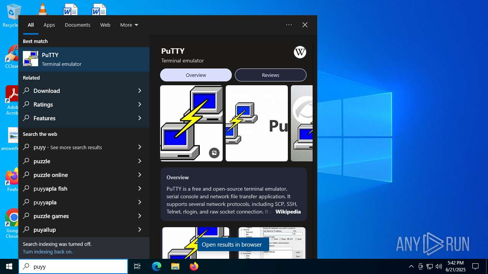Open Task View on taskbar
The height and width of the screenshot is (274, 488).
tap(137, 266)
